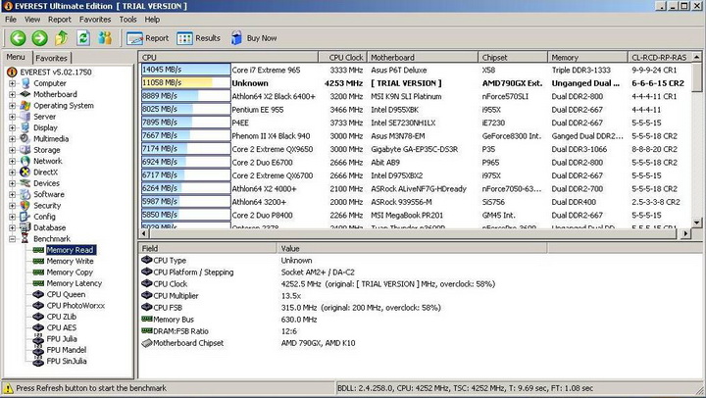Expand the Software tree node
Viewport: 706px width, 398px height.
(12, 194)
